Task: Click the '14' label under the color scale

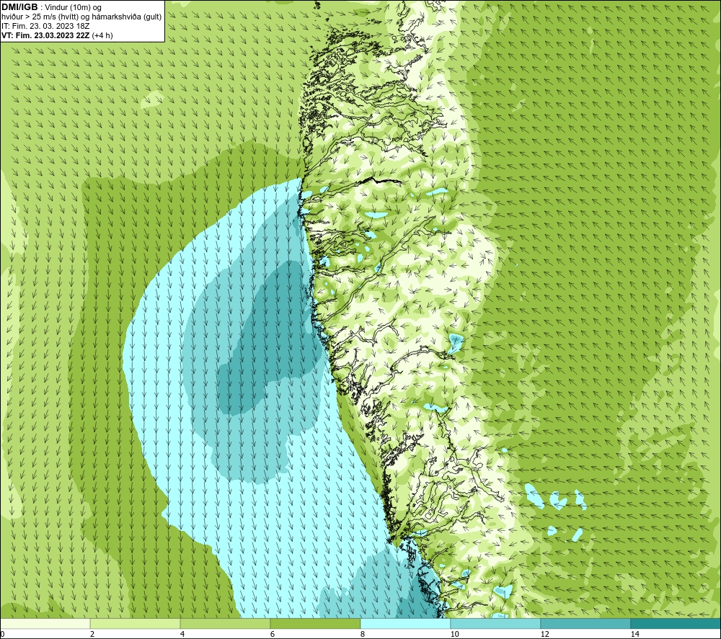Action: pos(635,634)
